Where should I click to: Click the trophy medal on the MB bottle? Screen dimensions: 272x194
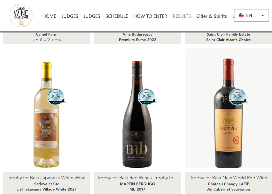tap(147, 97)
